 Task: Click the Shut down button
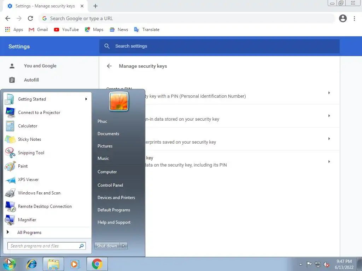pos(107,246)
